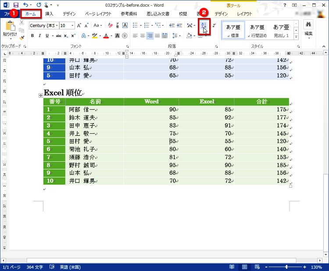
Task: Shrink font size with smaller A icon
Action: tap(86, 25)
